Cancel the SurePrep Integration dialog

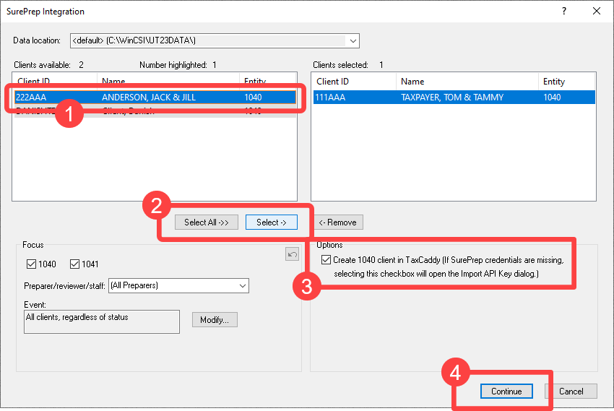tap(571, 391)
